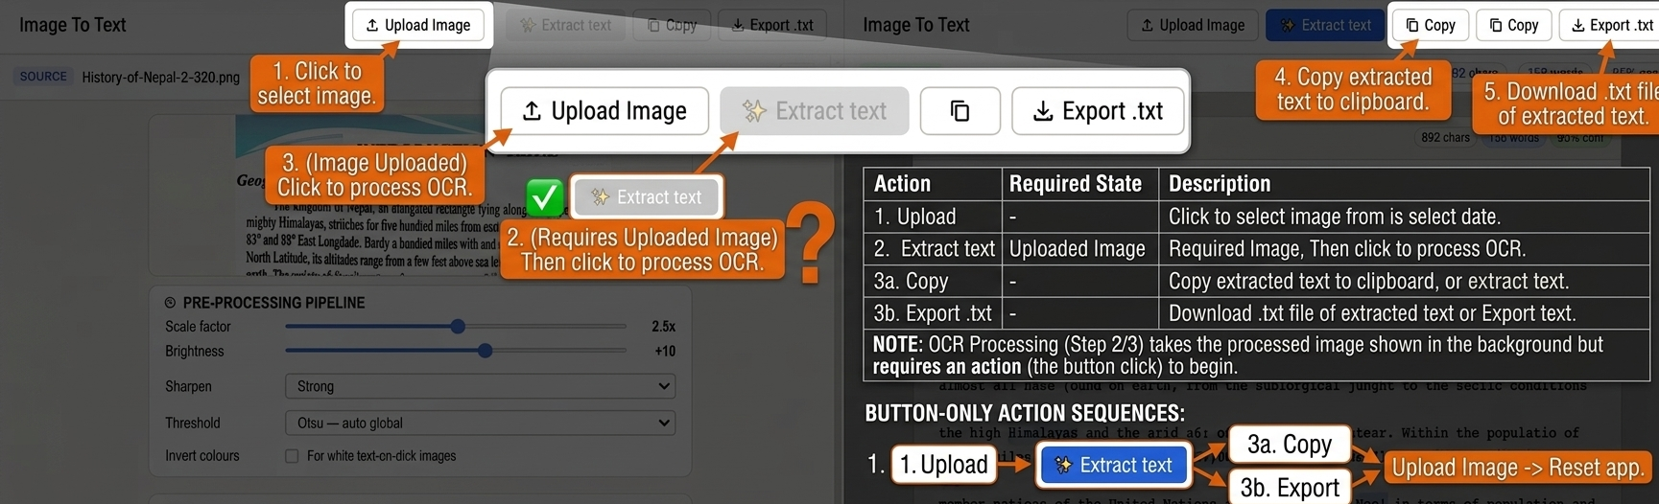
Task: Click Export .txt in the left panel toolbar
Action: (x=772, y=25)
